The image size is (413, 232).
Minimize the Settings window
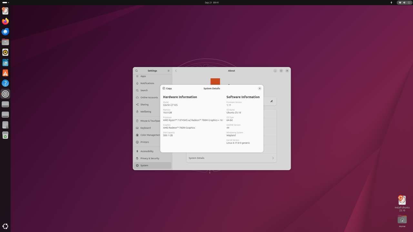click(275, 71)
